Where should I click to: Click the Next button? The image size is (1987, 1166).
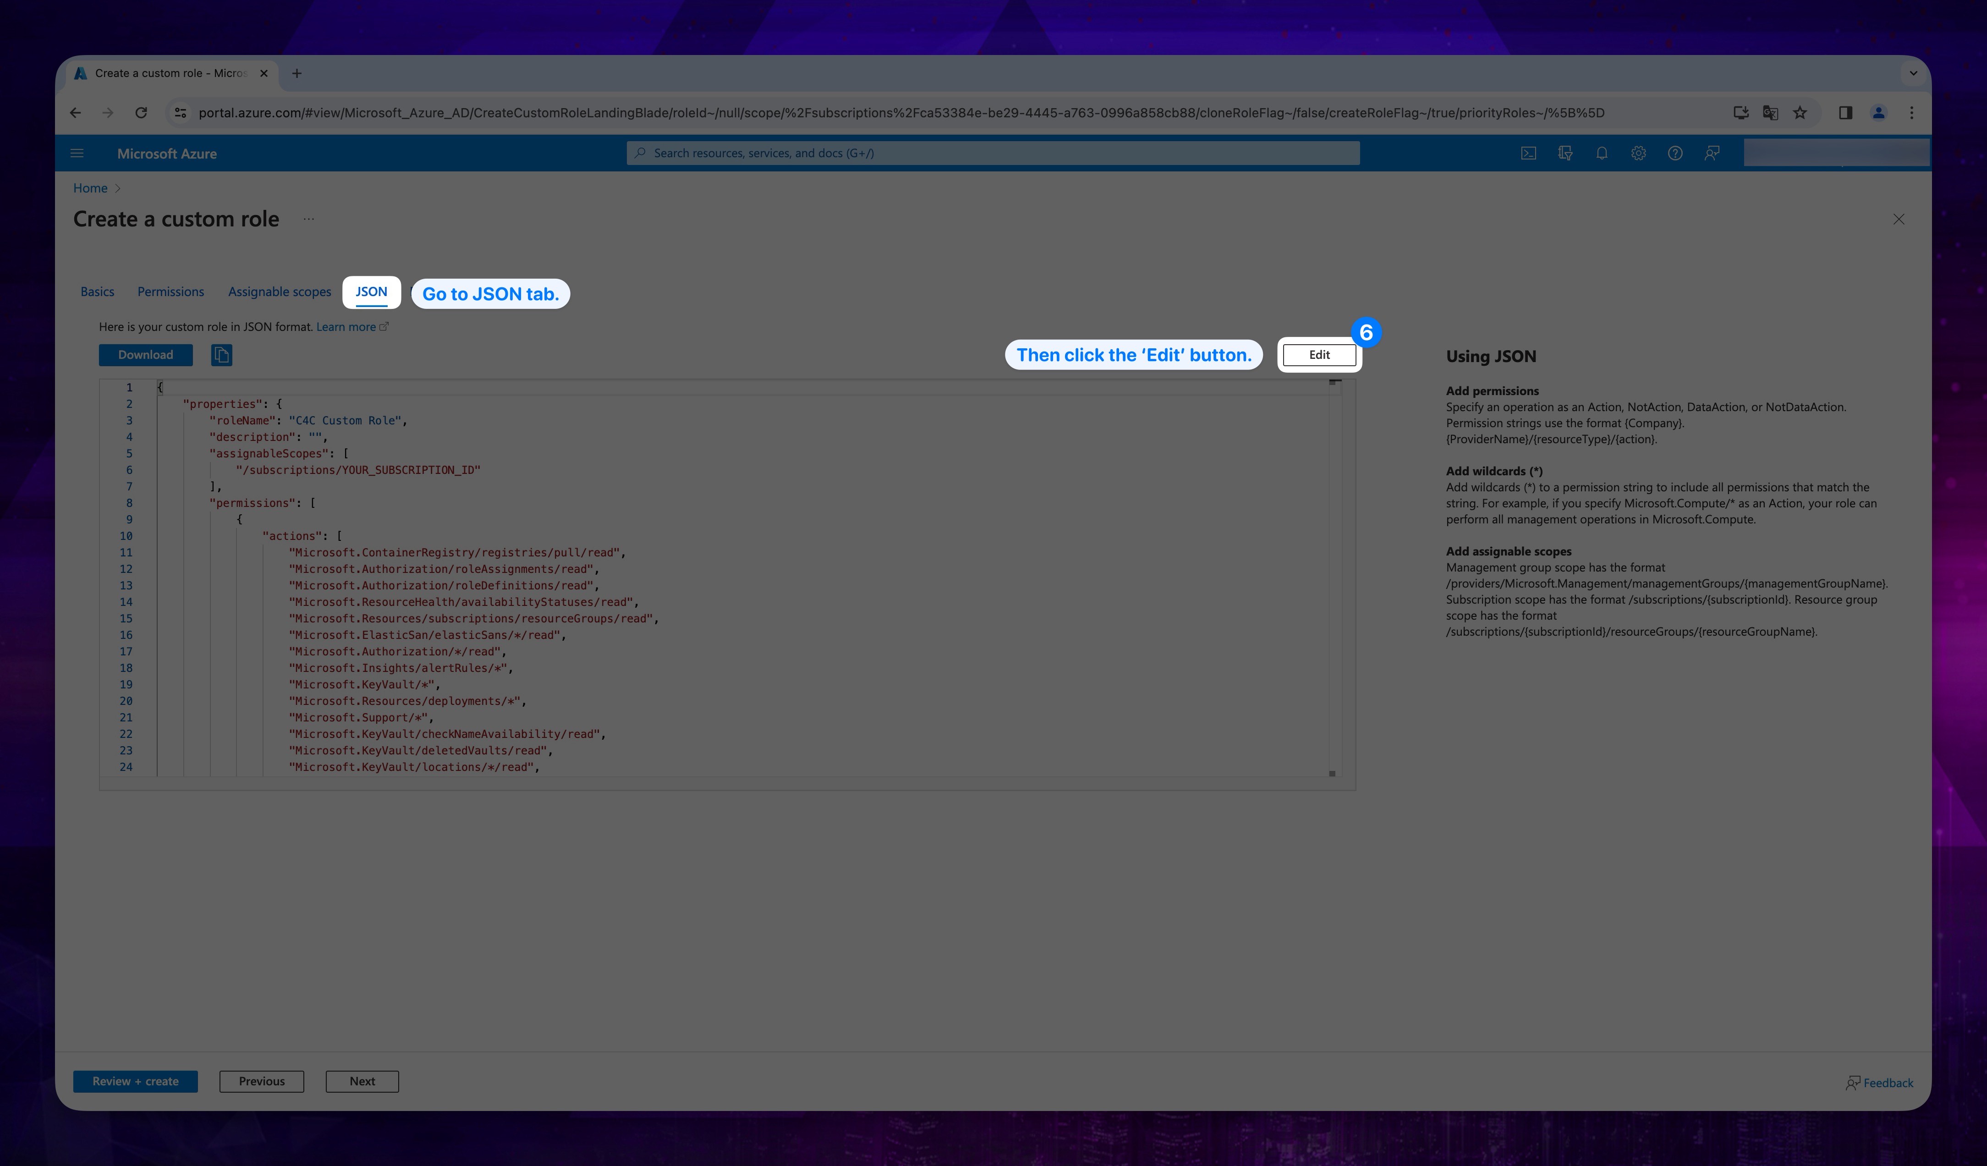[362, 1081]
